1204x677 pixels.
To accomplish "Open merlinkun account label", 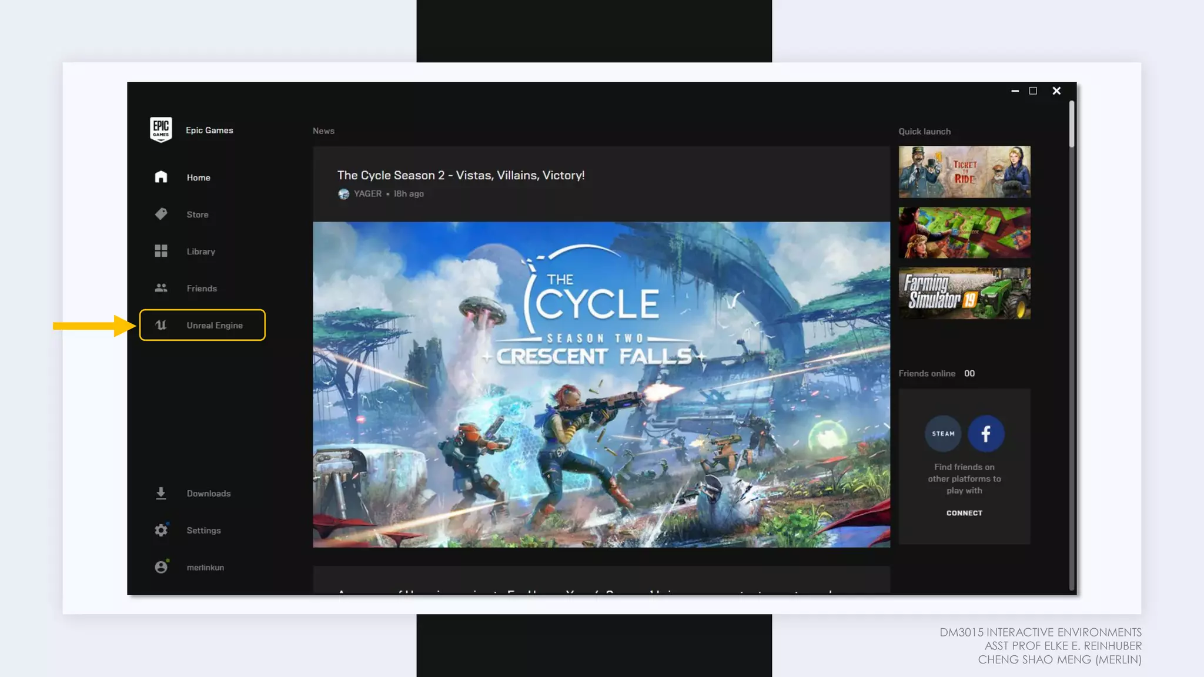I will 205,568.
